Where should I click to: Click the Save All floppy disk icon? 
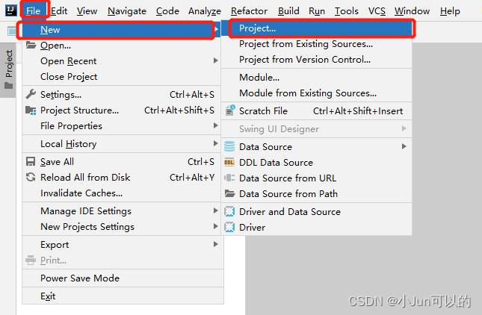31,161
